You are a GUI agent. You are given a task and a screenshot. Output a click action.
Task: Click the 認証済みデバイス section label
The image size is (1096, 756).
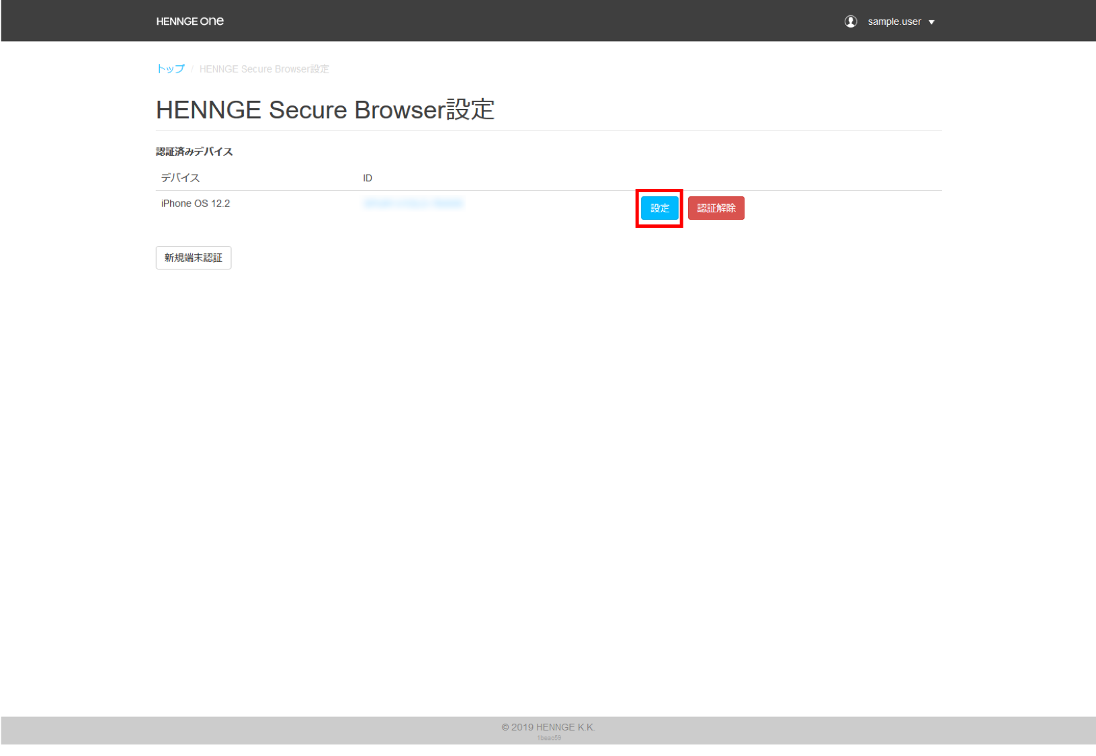point(194,152)
